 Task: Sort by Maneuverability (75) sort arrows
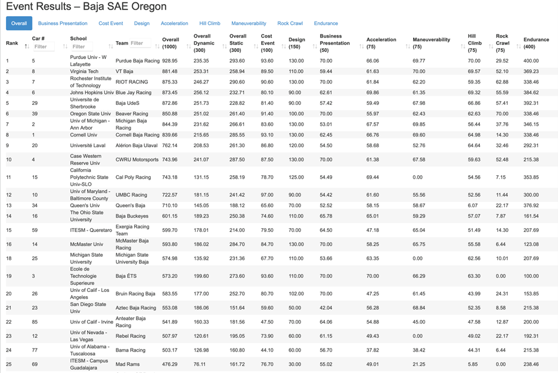463,46
